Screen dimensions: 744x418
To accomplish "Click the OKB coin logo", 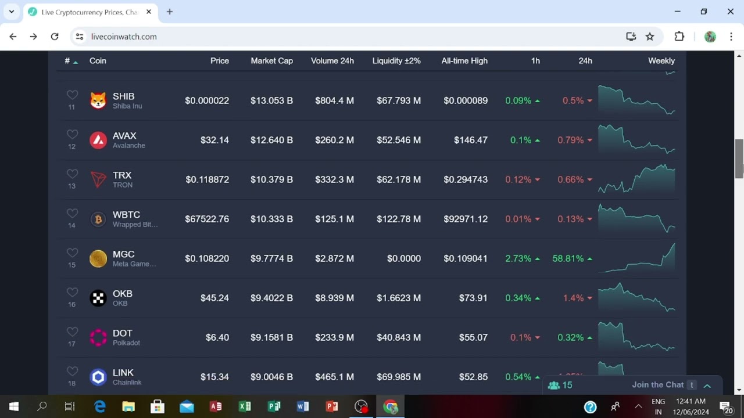I will click(x=98, y=298).
